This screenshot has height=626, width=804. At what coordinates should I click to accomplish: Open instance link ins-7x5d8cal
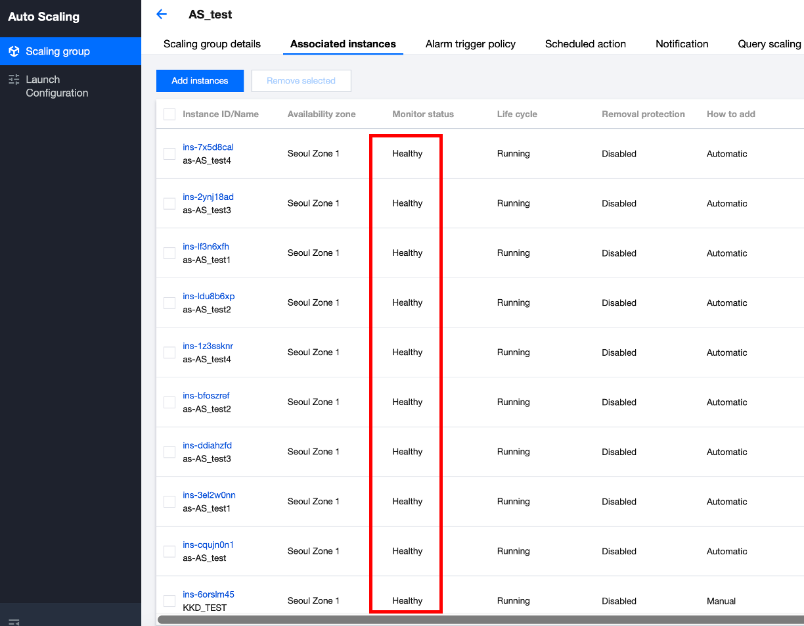point(208,147)
